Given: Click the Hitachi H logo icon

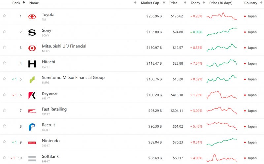Looking at the screenshot, I should pyautogui.click(x=32, y=64).
